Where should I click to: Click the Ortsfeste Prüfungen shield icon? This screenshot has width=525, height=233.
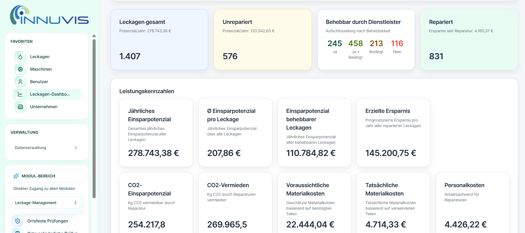[18, 221]
